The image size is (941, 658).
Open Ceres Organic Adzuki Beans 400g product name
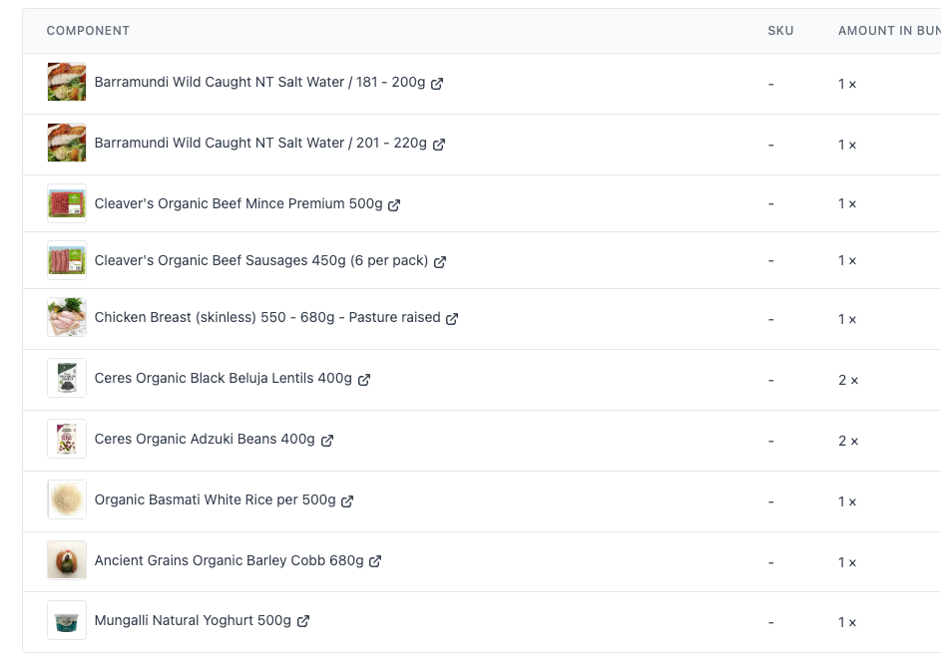pyautogui.click(x=205, y=439)
